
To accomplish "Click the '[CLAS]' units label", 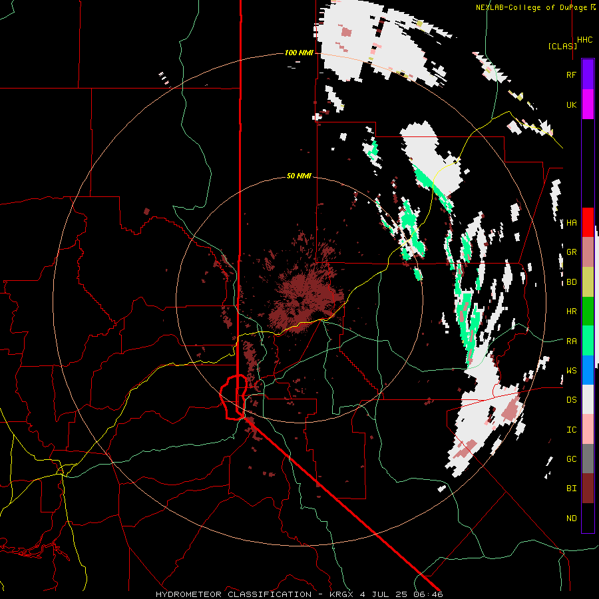I will [562, 46].
